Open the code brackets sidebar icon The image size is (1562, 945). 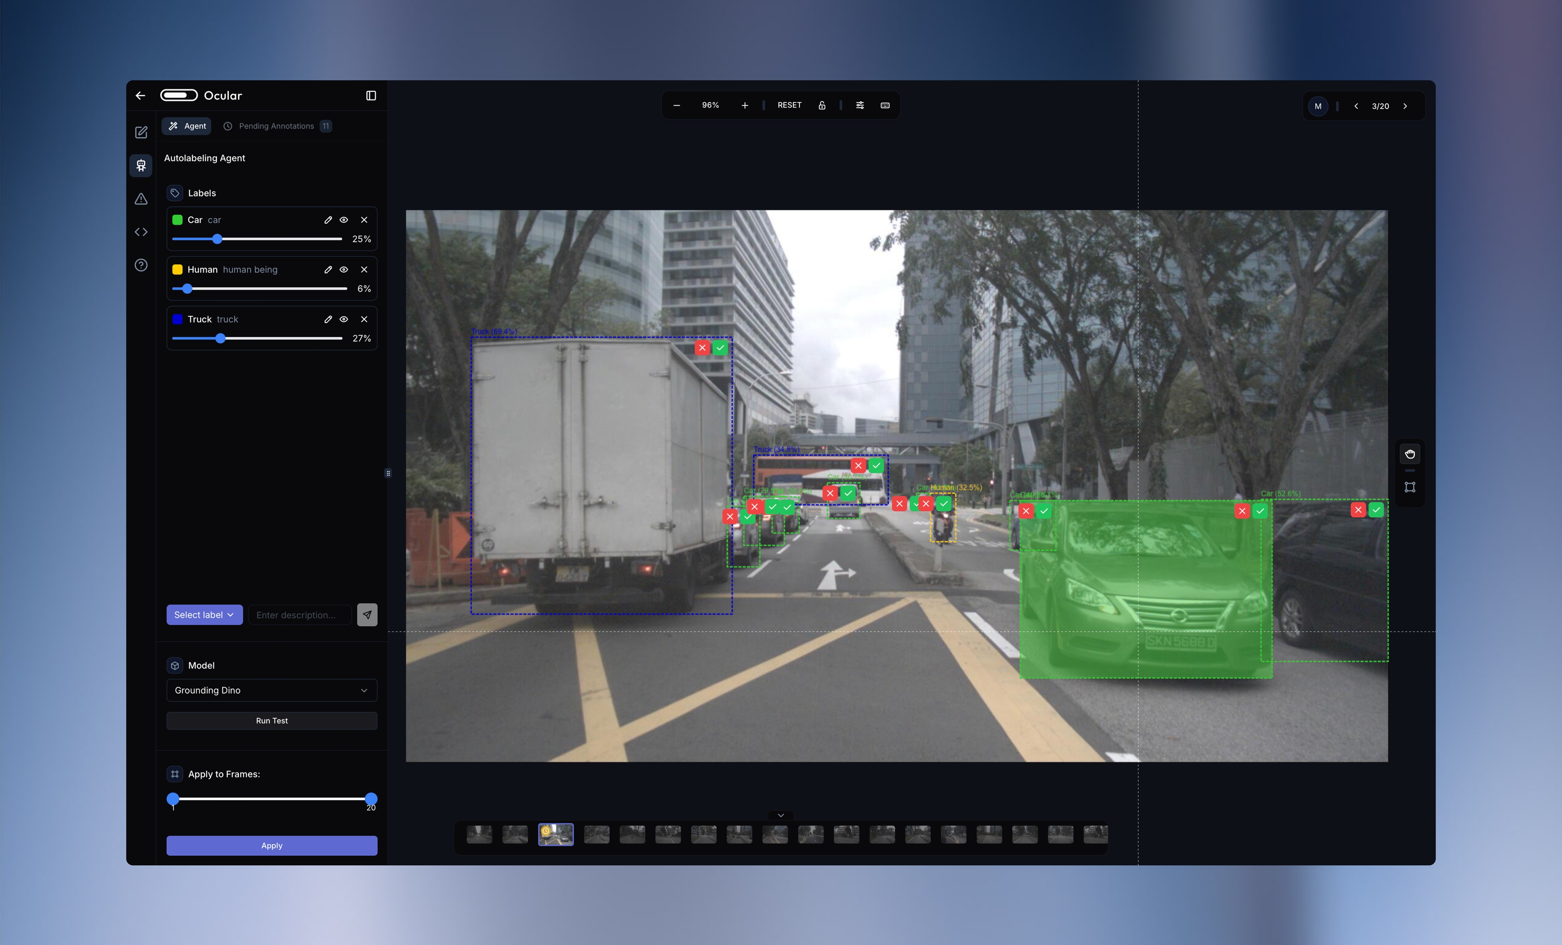tap(141, 232)
